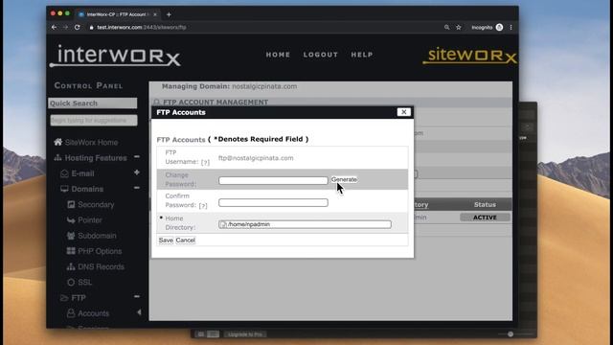Click Upgrade to Pro in background window
613x345 pixels.
coord(245,334)
